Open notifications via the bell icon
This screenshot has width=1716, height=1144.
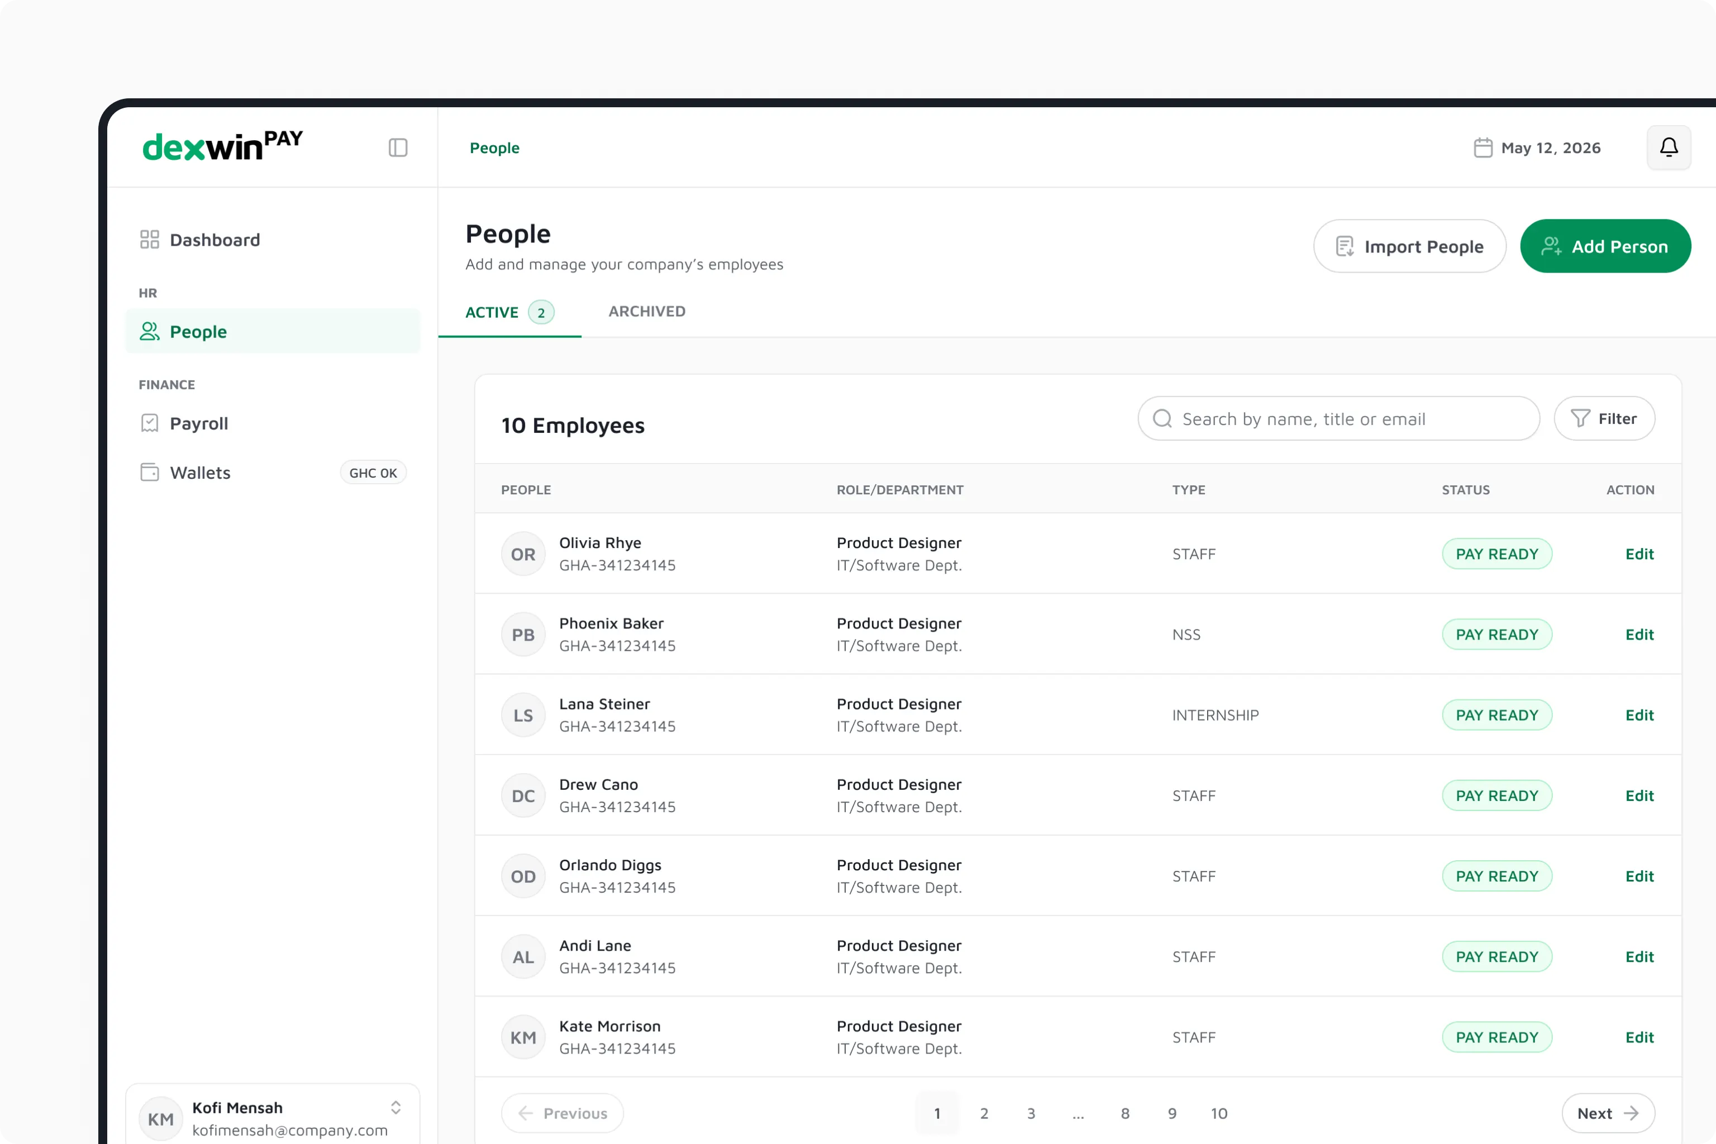[1669, 147]
